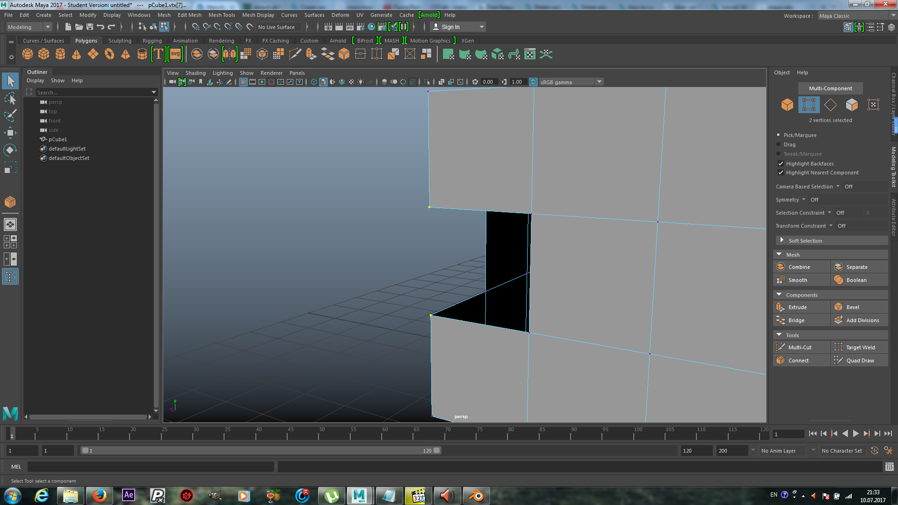The image size is (898, 505).
Task: Click the polygon cube shelf icon
Action: [44, 54]
